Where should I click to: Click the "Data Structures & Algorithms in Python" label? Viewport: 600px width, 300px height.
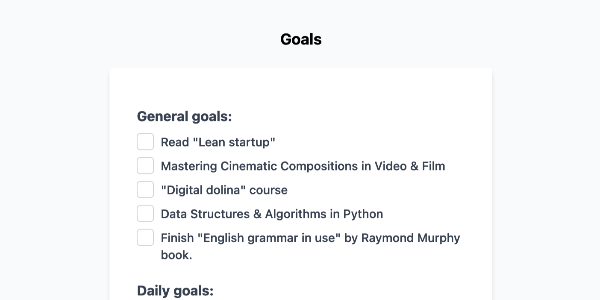coord(272,214)
